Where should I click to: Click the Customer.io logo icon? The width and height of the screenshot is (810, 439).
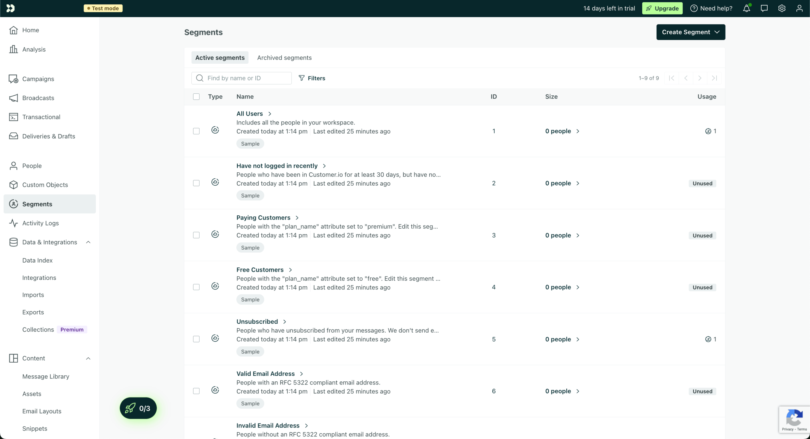(10, 8)
